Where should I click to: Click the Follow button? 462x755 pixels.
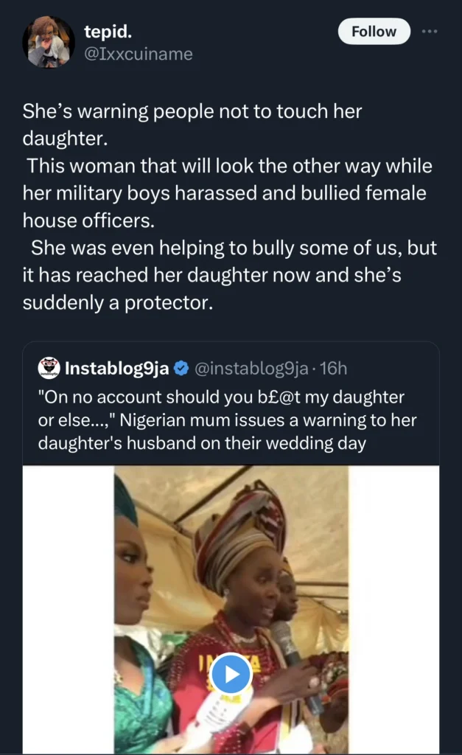tap(374, 31)
